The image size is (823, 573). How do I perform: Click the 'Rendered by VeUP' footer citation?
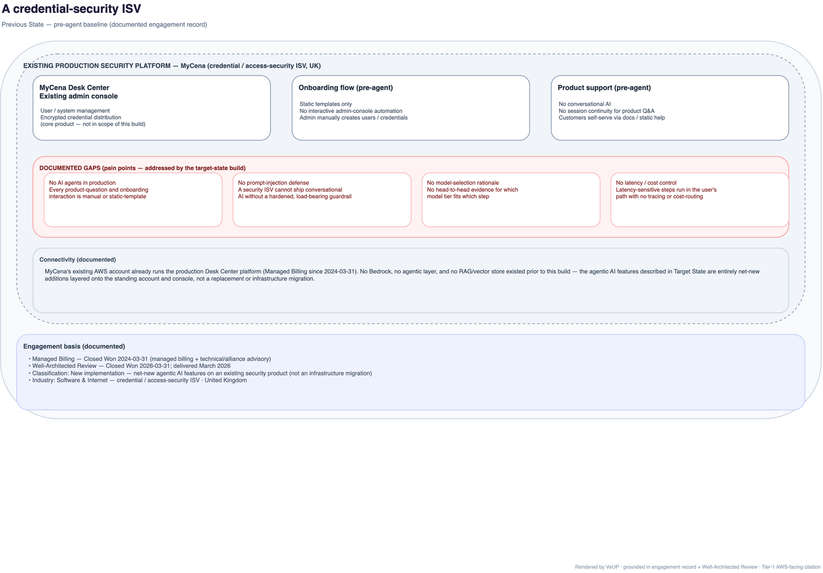[697, 567]
